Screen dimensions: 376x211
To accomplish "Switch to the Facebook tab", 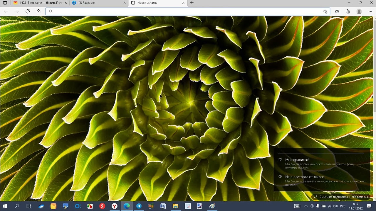I will (99, 3).
